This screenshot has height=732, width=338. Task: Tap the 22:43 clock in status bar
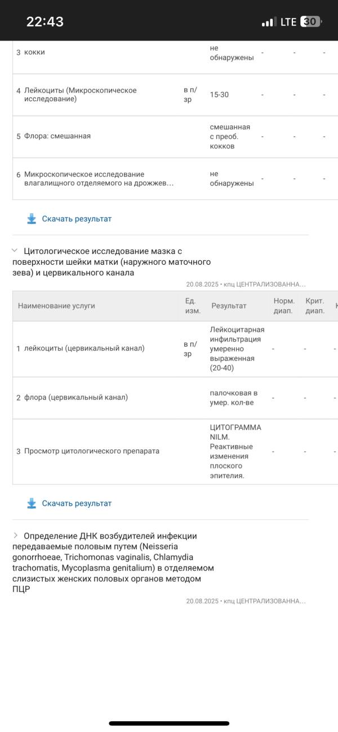45,22
